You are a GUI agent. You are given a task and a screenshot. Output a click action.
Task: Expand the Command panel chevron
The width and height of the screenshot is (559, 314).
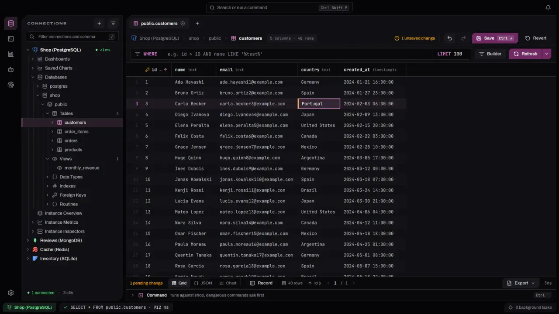tap(133, 295)
